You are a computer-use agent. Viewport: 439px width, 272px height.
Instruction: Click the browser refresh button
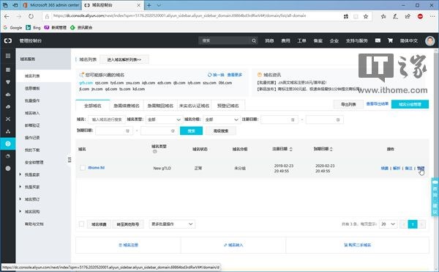coord(31,17)
